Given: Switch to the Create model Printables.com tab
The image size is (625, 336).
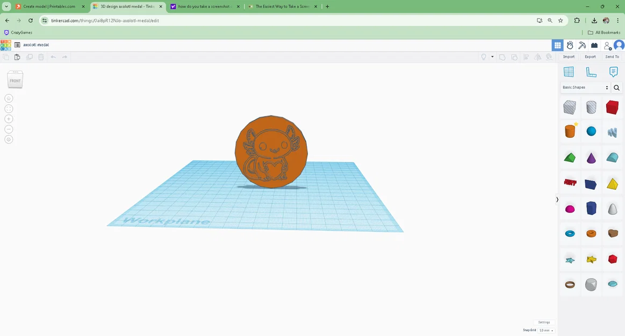Looking at the screenshot, I should (49, 7).
